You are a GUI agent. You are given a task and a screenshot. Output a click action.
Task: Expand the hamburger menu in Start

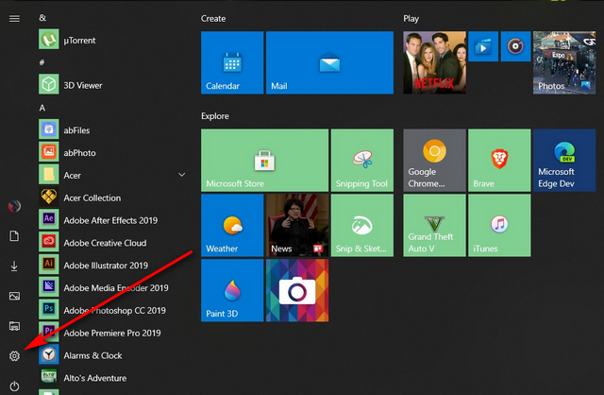coord(14,19)
